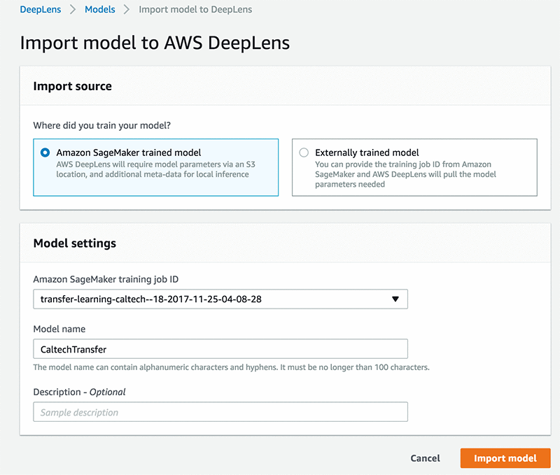560x475 pixels.
Task: Click the training job dropdown arrow
Action: coord(395,299)
